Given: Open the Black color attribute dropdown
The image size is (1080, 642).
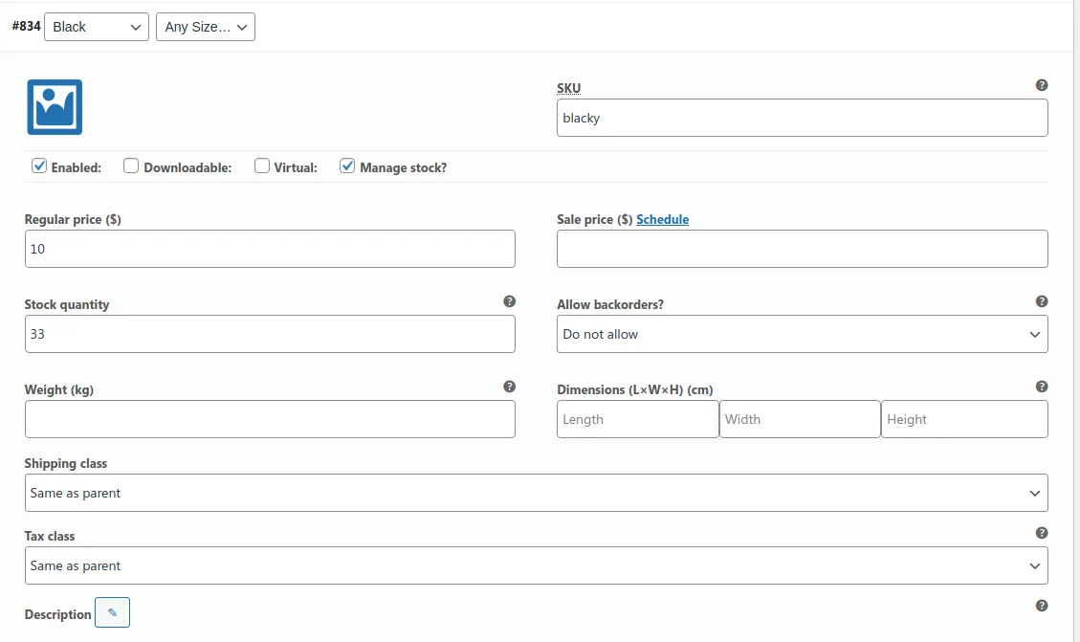Looking at the screenshot, I should click(x=97, y=27).
